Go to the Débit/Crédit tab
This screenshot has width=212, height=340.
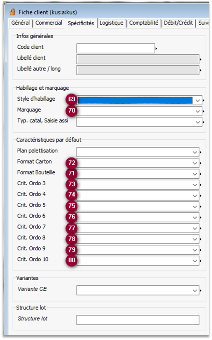tap(178, 23)
